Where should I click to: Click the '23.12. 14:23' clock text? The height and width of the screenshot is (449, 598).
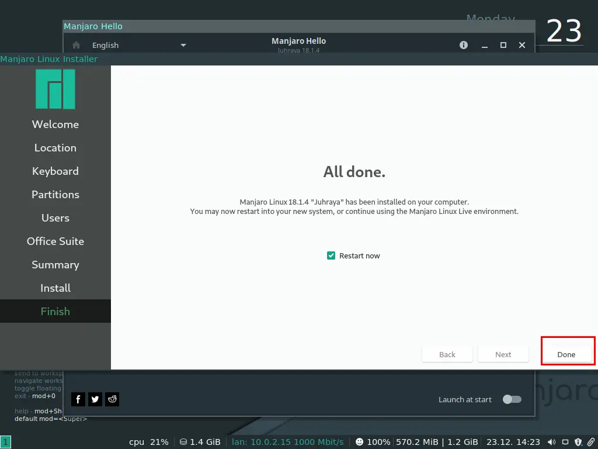click(x=513, y=442)
